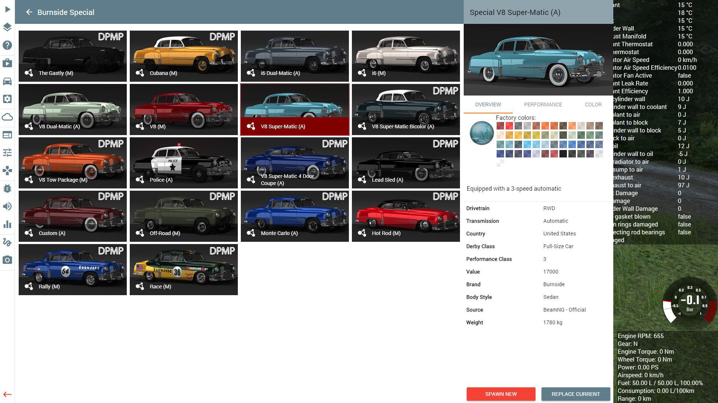Select the Race (M) configuration
The height and width of the screenshot is (403, 718).
(x=184, y=269)
